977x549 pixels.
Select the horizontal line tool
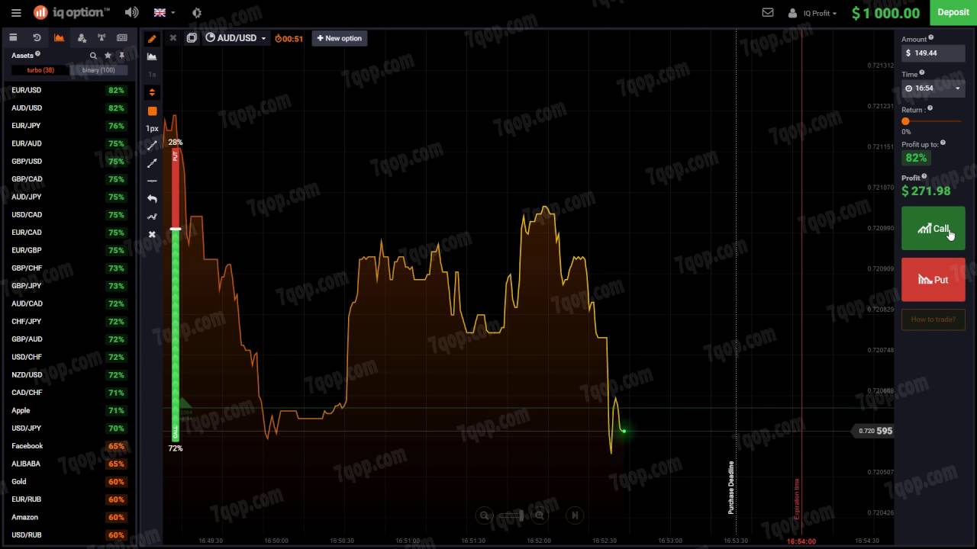coord(152,181)
